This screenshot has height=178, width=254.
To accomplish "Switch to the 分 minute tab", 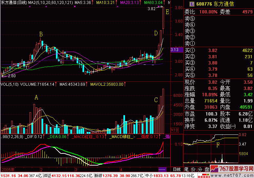I will [x=200, y=169].
